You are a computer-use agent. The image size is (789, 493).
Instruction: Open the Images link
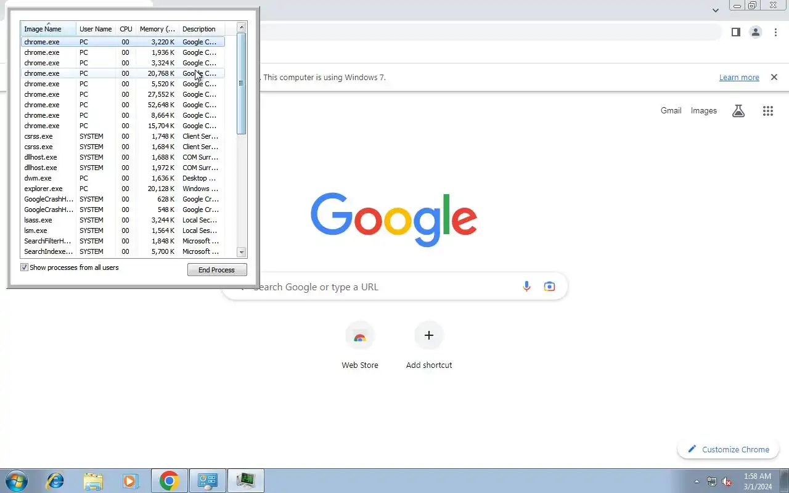click(704, 111)
